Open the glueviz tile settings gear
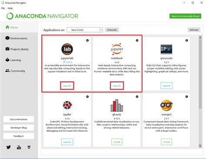This screenshot has height=159, width=206. pyautogui.click(x=137, y=96)
